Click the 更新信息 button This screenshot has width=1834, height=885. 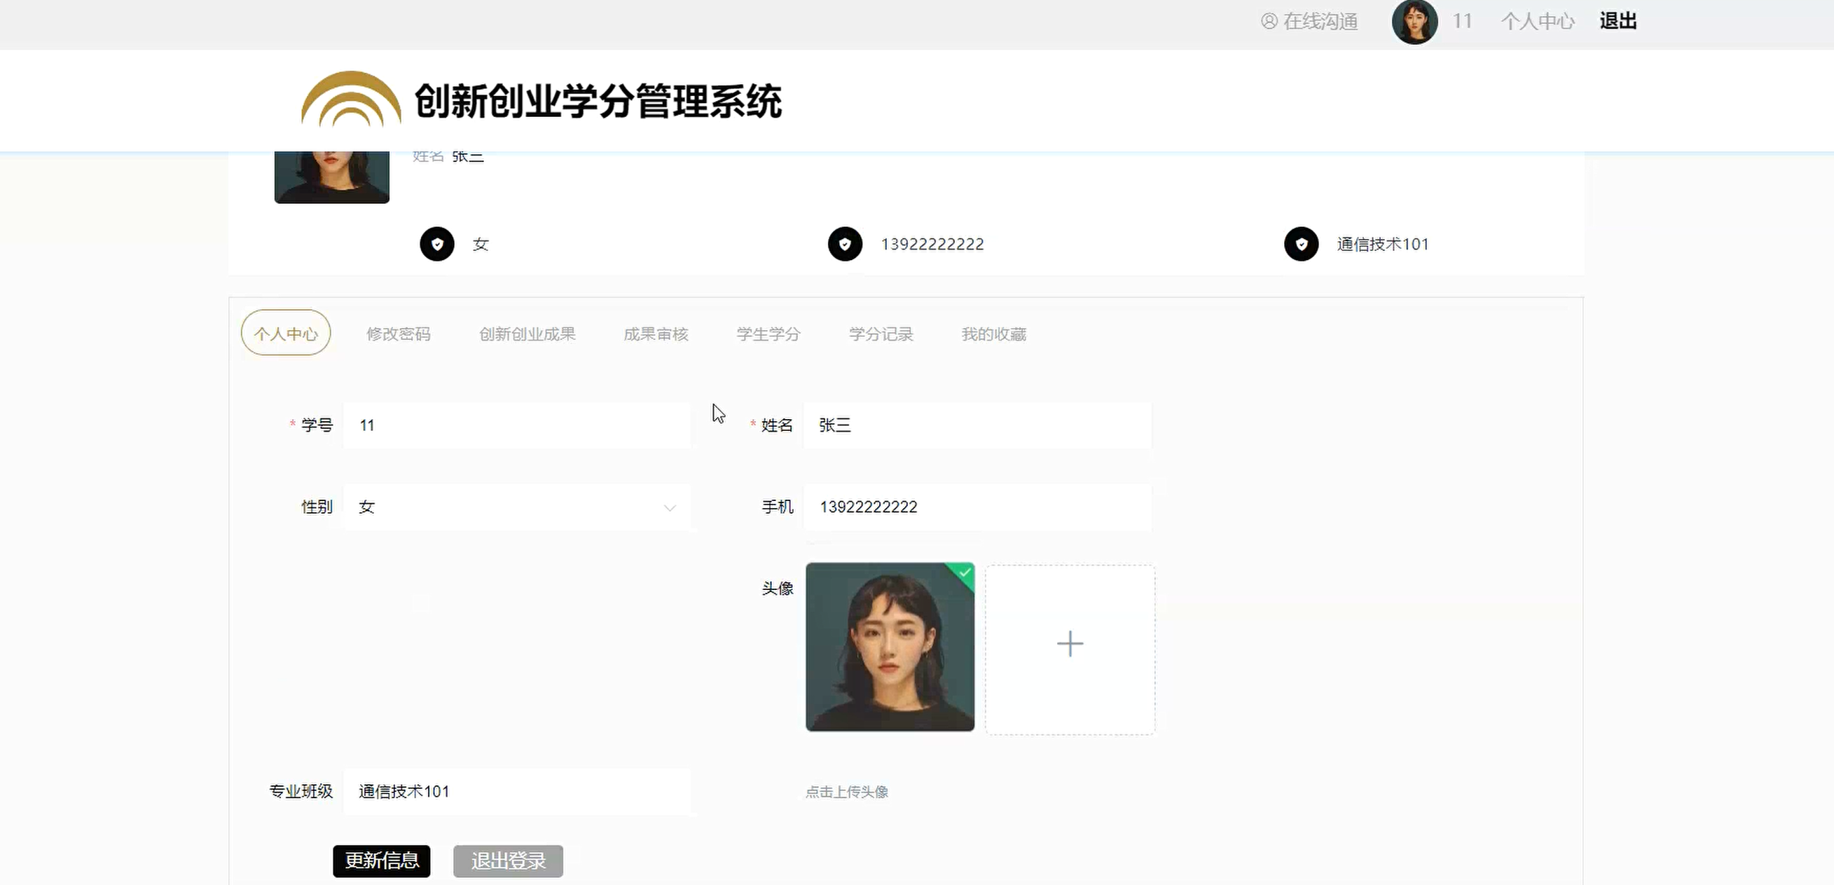382,860
